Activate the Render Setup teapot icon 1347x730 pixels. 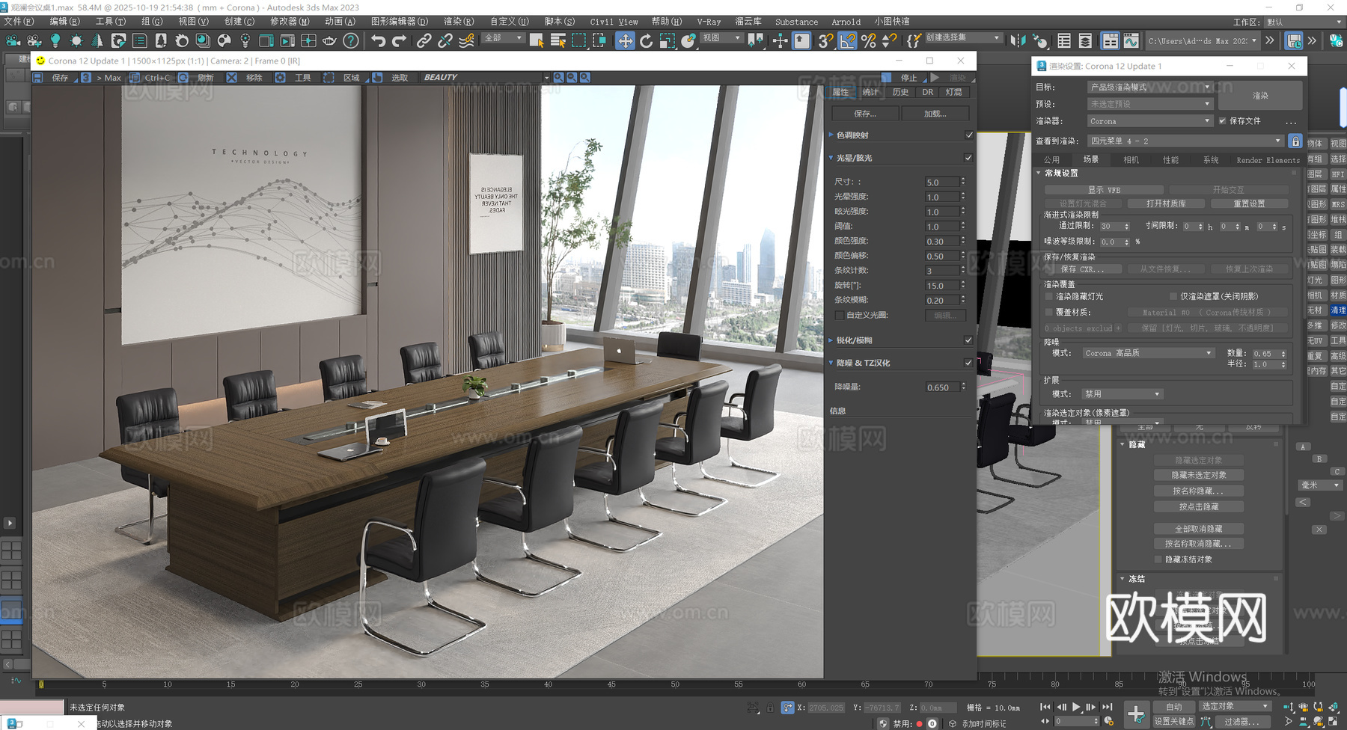(x=330, y=41)
